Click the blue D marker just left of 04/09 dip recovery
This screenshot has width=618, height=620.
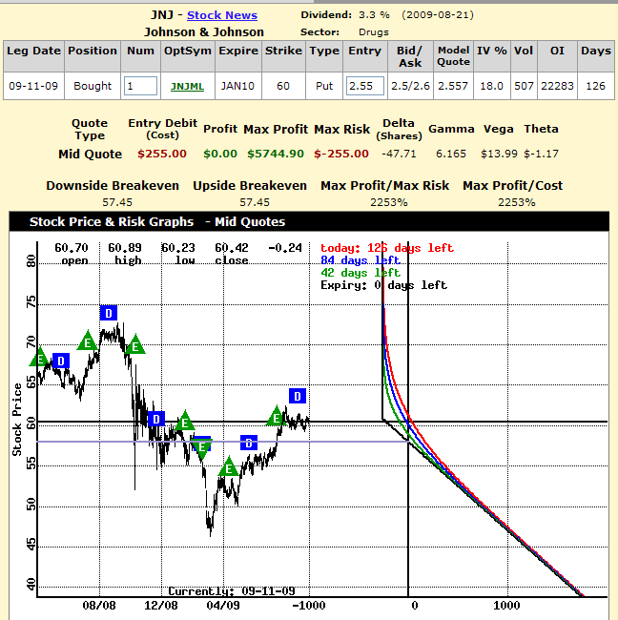click(x=249, y=443)
